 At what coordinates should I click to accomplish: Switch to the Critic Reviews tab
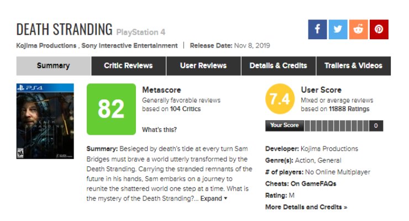point(128,66)
